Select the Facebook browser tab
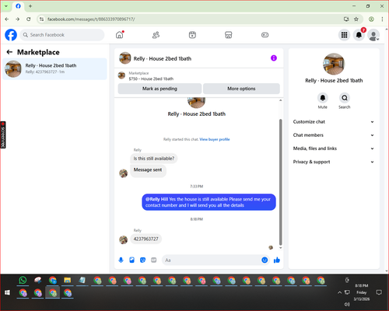 (18, 6)
